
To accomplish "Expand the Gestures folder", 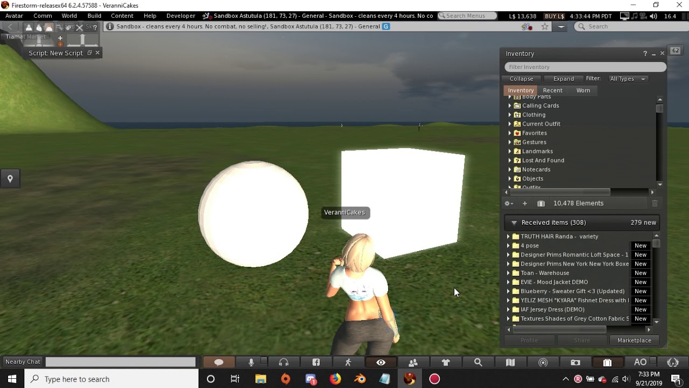I will [x=510, y=142].
